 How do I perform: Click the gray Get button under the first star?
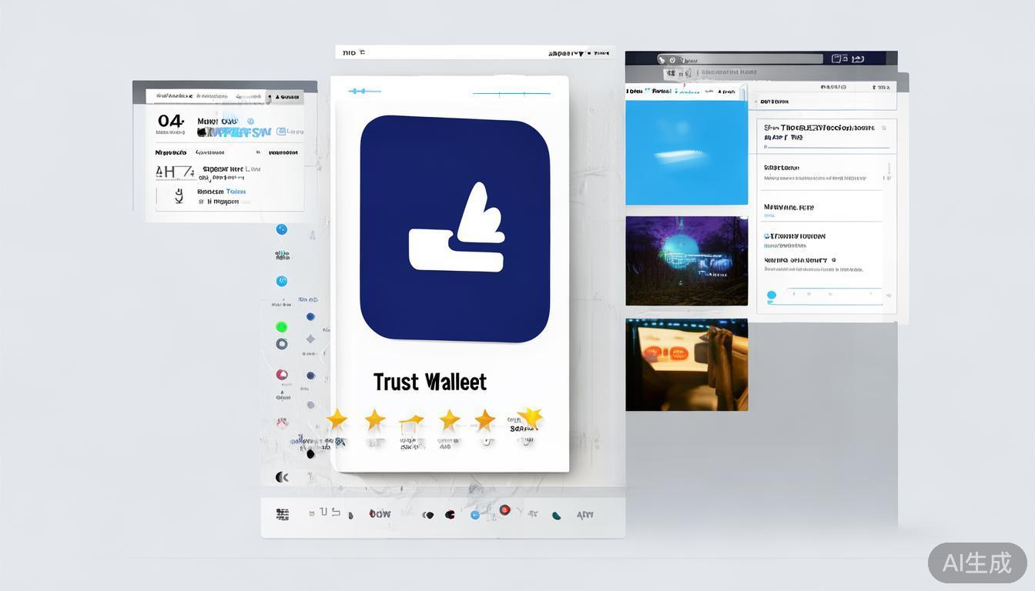(337, 442)
